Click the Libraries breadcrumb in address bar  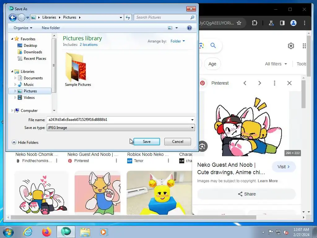[x=49, y=17]
